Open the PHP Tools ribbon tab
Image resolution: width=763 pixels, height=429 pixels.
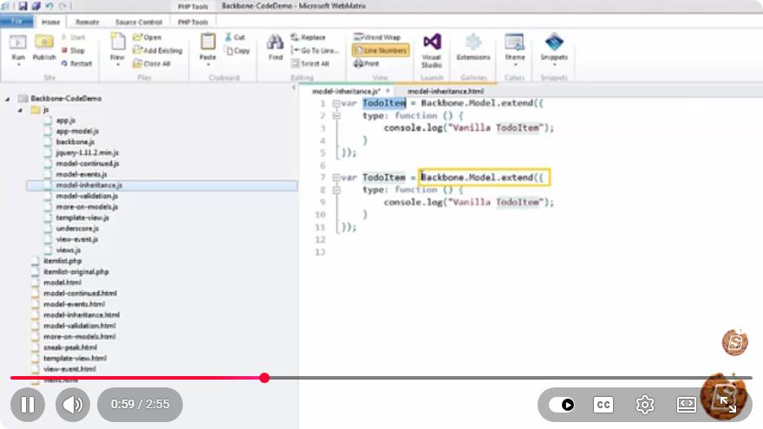(x=192, y=22)
